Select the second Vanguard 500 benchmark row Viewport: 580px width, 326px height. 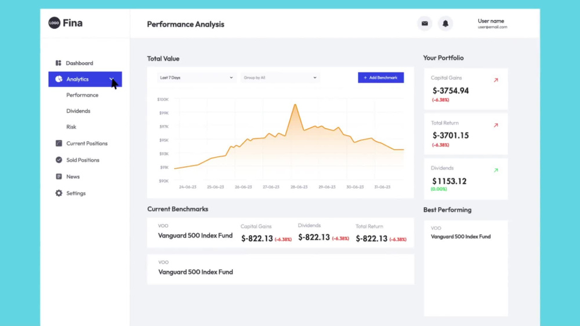click(x=280, y=269)
